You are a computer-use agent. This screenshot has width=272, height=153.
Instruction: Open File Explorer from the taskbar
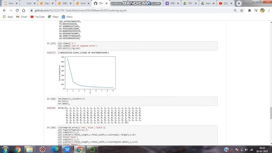click(x=30, y=149)
